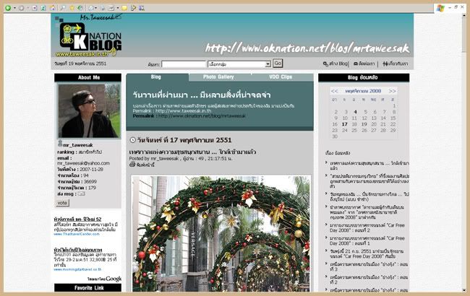Click the About Me panel header
Image resolution: width=470 pixels, height=296 pixels.
click(x=87, y=77)
